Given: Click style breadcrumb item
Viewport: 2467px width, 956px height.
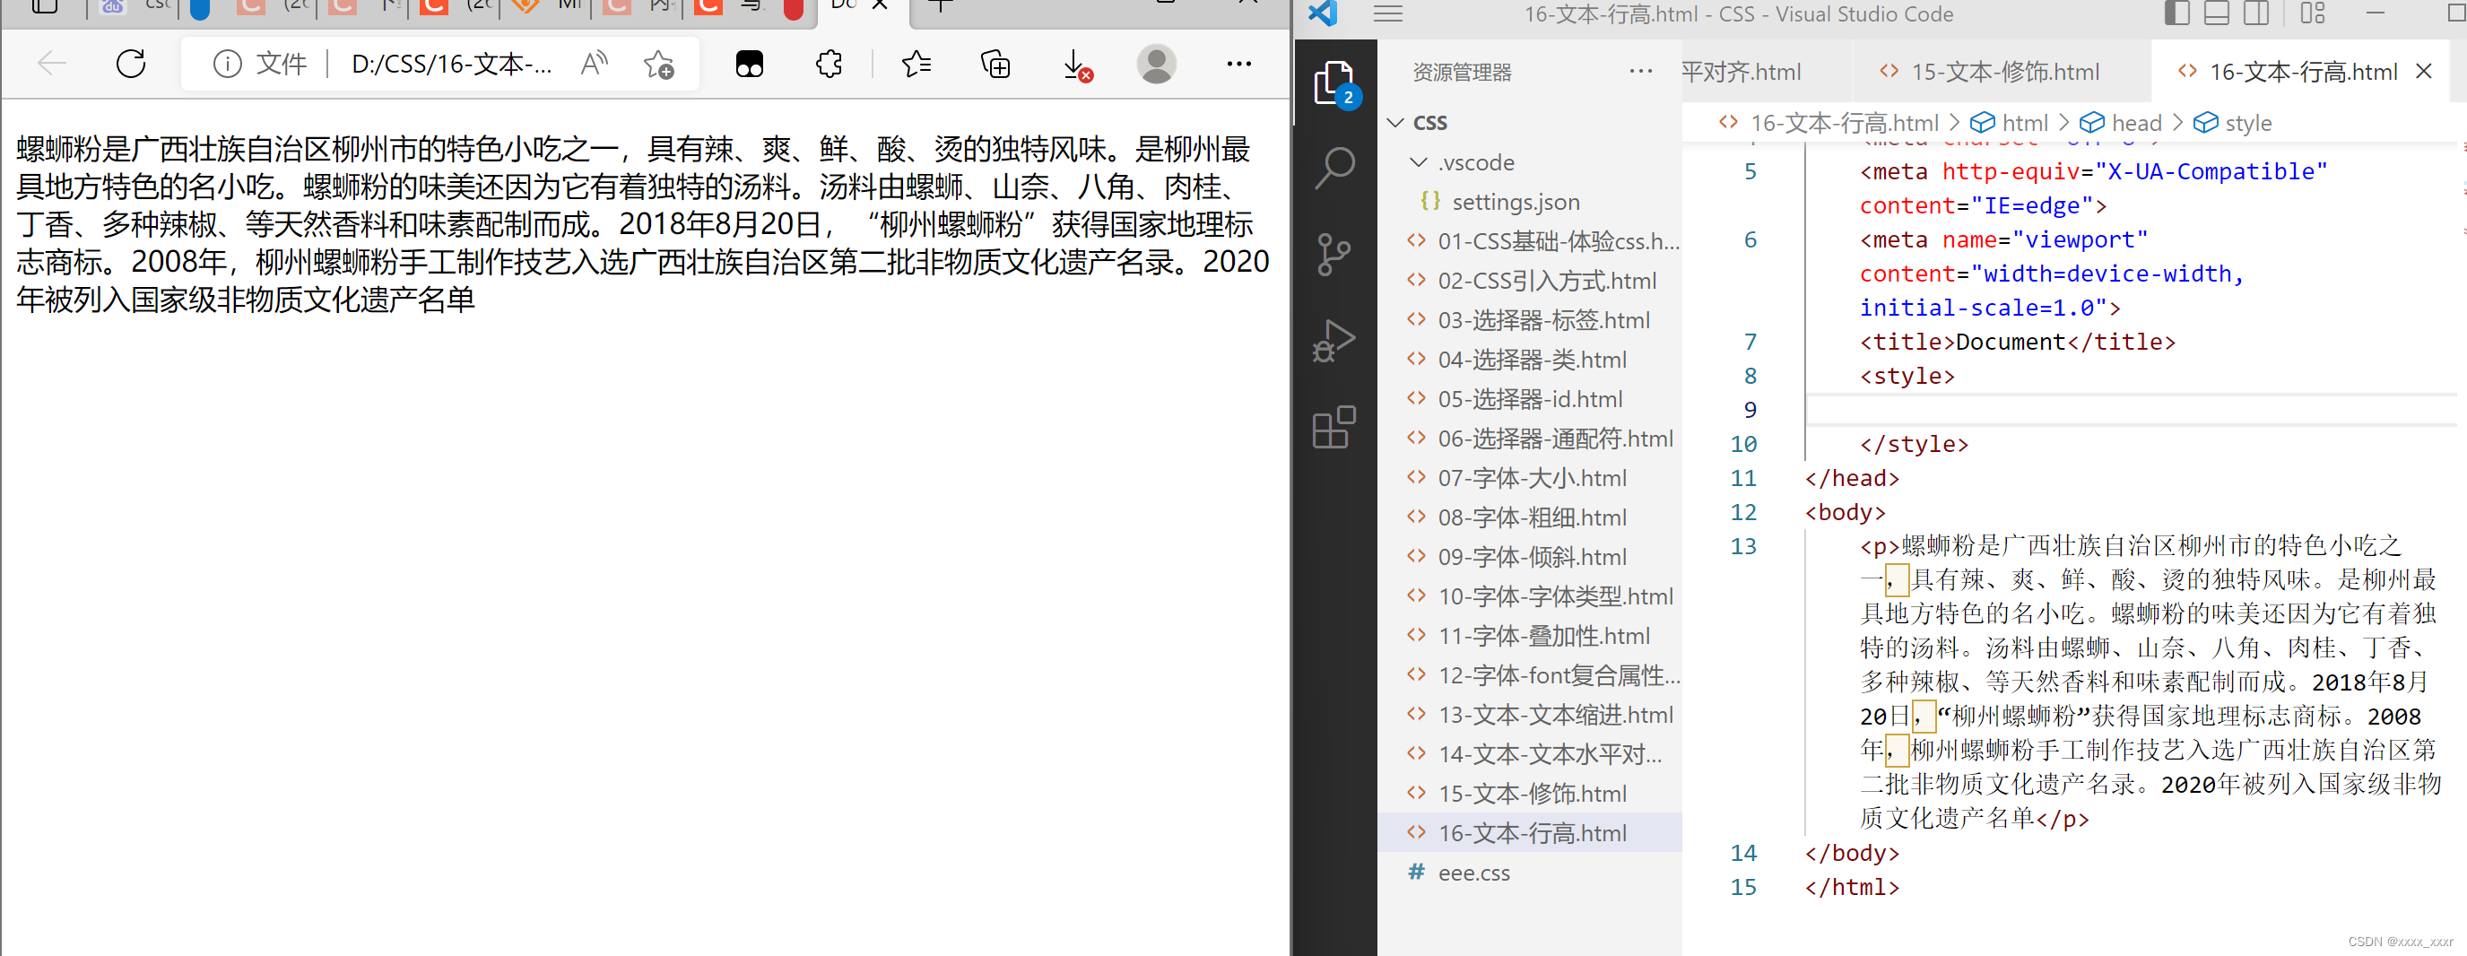Looking at the screenshot, I should pos(2232,124).
